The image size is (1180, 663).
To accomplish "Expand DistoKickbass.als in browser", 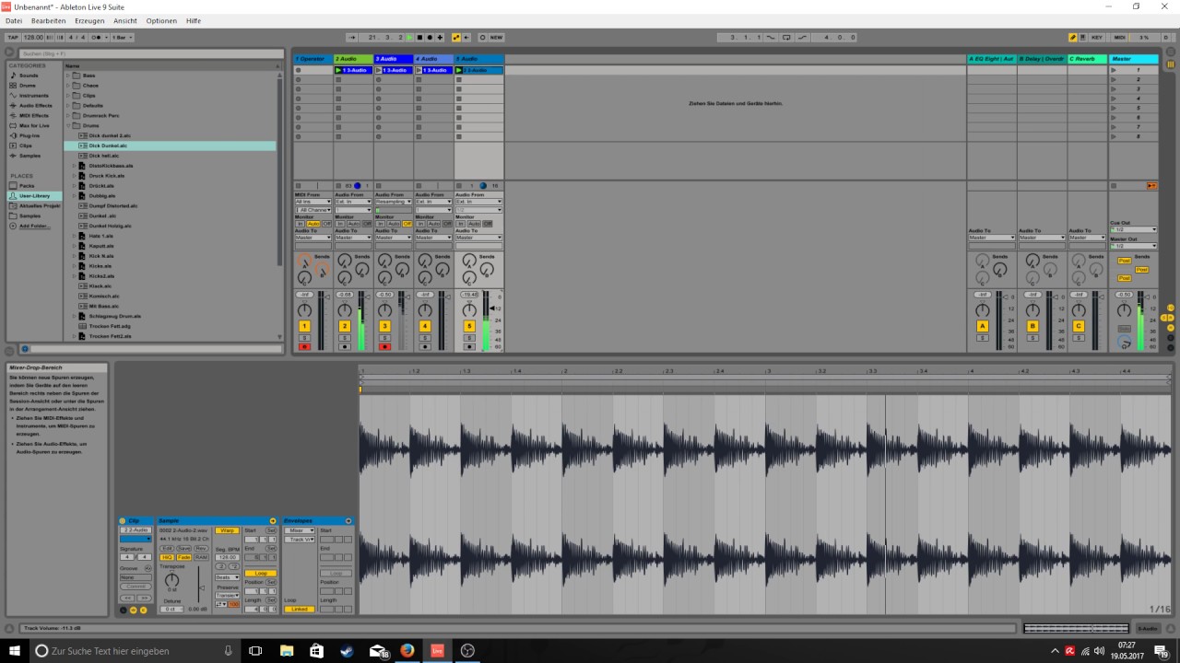I will [75, 166].
